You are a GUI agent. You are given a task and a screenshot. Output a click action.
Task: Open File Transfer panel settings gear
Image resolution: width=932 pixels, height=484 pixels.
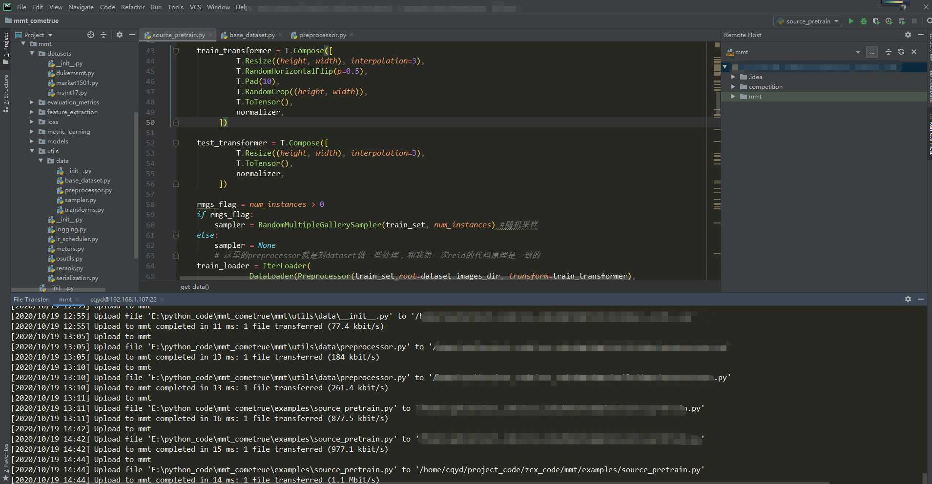(908, 299)
